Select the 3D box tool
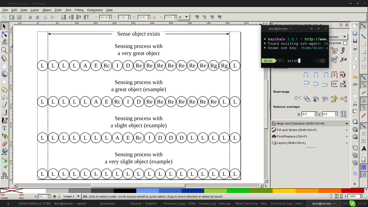Image resolution: width=368 pixels, height=207 pixels. [x=4, y=74]
